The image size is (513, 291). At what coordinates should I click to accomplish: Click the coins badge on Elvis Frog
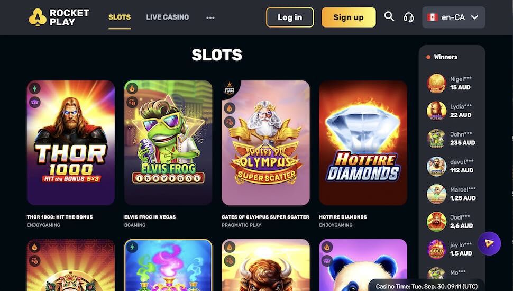click(132, 103)
